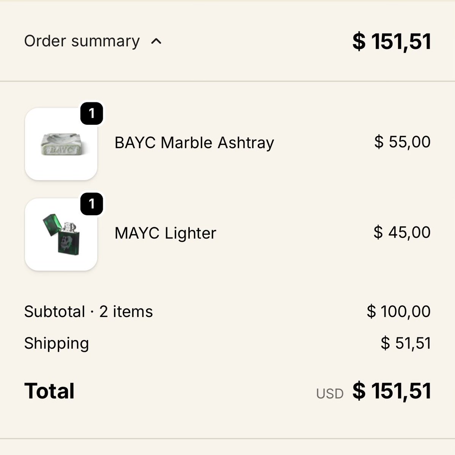Click the bold Total label

49,391
